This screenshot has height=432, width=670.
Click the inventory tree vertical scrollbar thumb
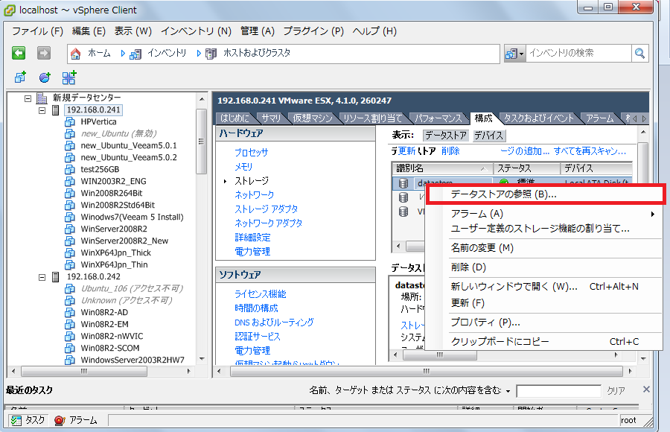tap(201, 142)
